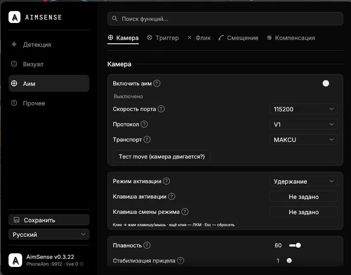Open the Транспорт MAKCU dropdown
The height and width of the screenshot is (275, 351).
pos(304,139)
